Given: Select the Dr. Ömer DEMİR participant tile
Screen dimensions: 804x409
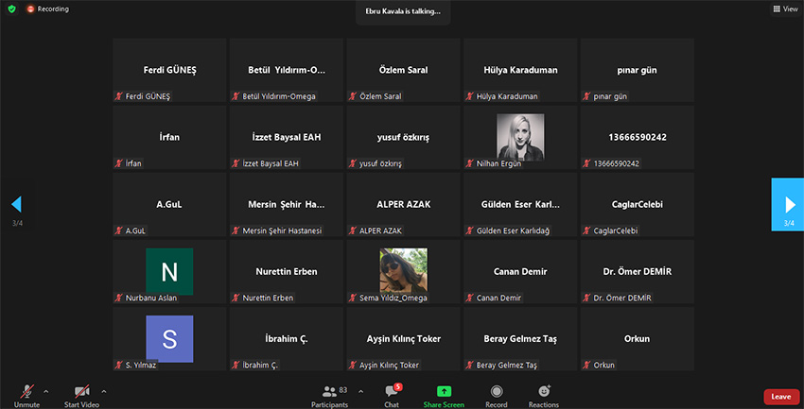Looking at the screenshot, I should point(636,271).
